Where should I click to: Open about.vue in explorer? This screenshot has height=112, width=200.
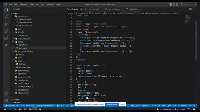point(23,45)
